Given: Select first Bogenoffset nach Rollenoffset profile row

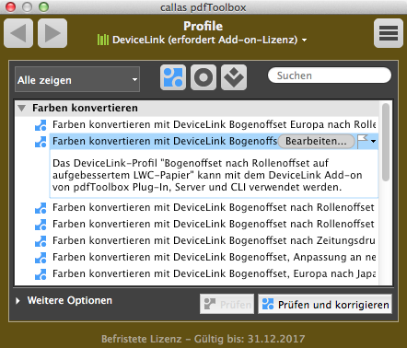Looking at the screenshot, I should 214,207.
